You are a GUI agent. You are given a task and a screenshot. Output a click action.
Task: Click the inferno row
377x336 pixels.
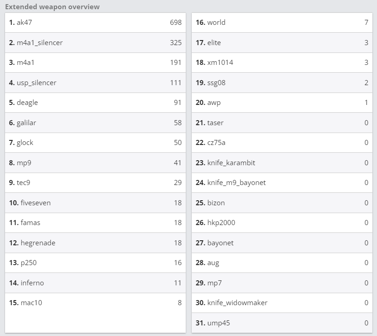[95, 283]
